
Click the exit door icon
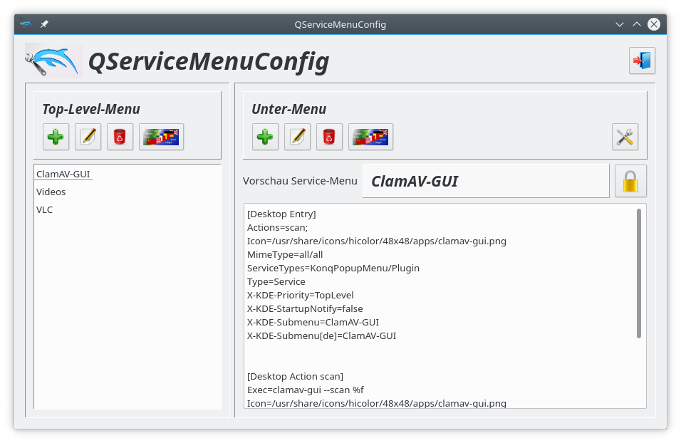tap(642, 61)
